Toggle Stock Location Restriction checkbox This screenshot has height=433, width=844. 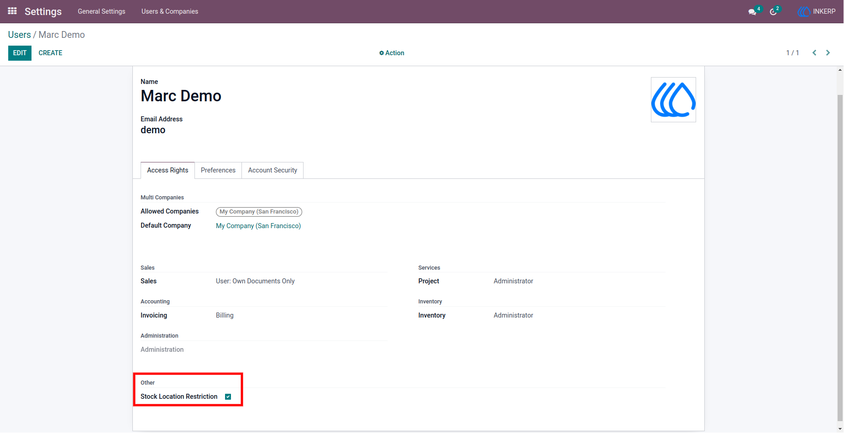click(228, 397)
